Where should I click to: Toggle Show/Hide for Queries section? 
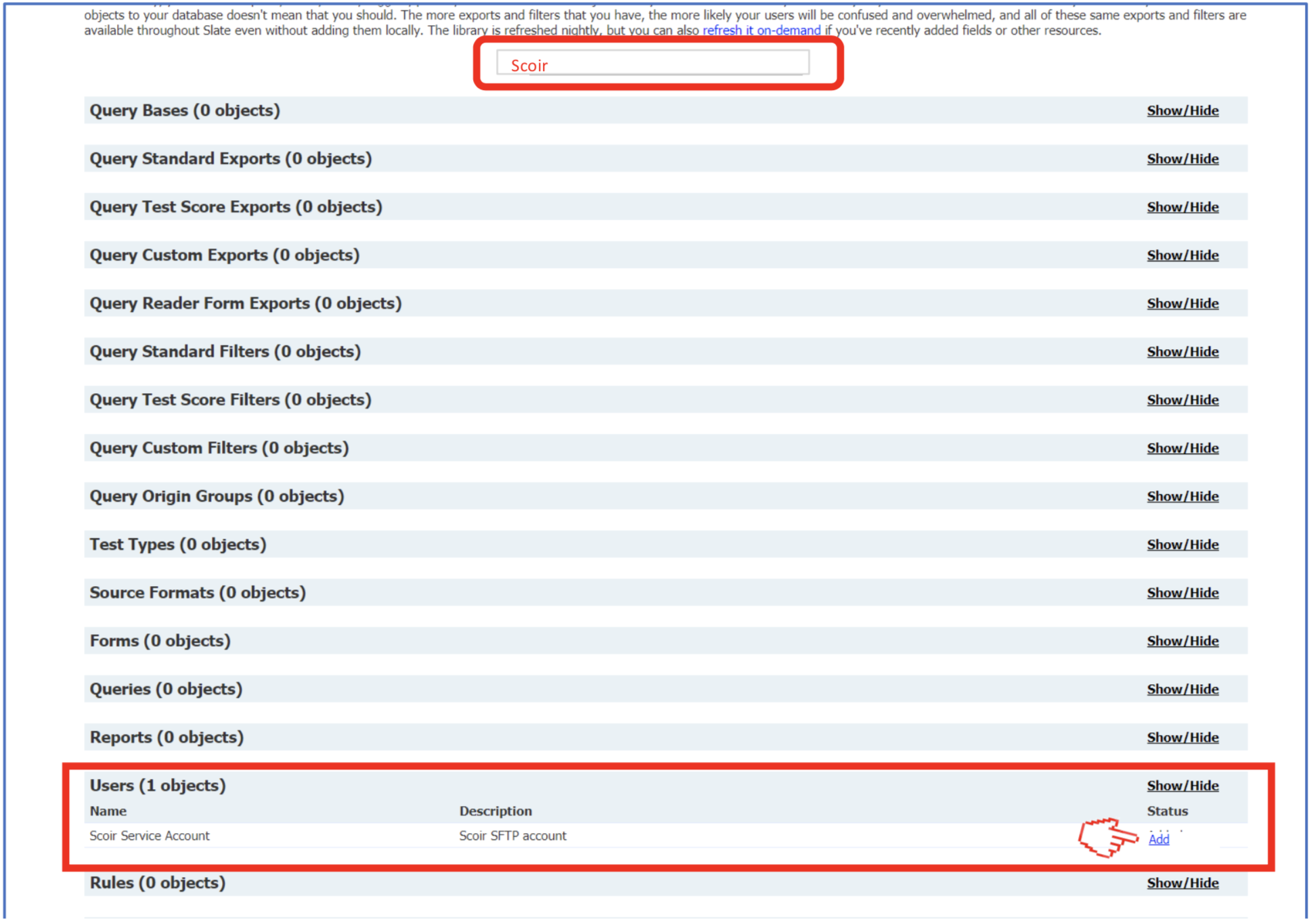pos(1182,690)
